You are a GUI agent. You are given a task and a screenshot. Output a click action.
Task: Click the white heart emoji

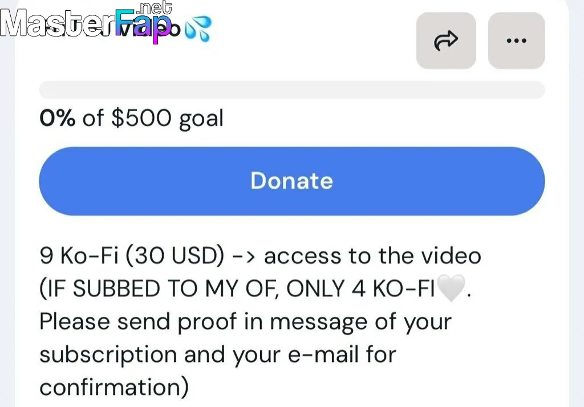click(x=451, y=288)
